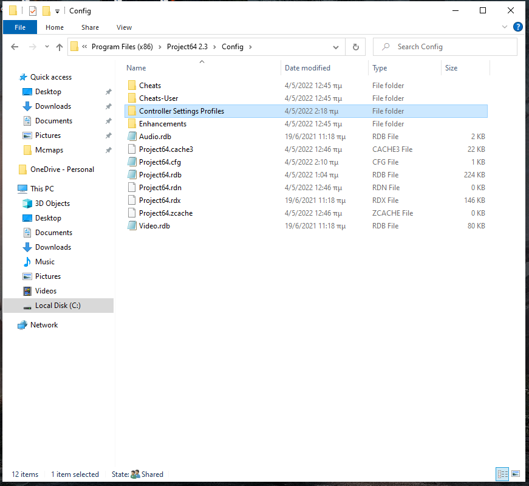Open Help via the blue question mark

pyautogui.click(x=517, y=27)
